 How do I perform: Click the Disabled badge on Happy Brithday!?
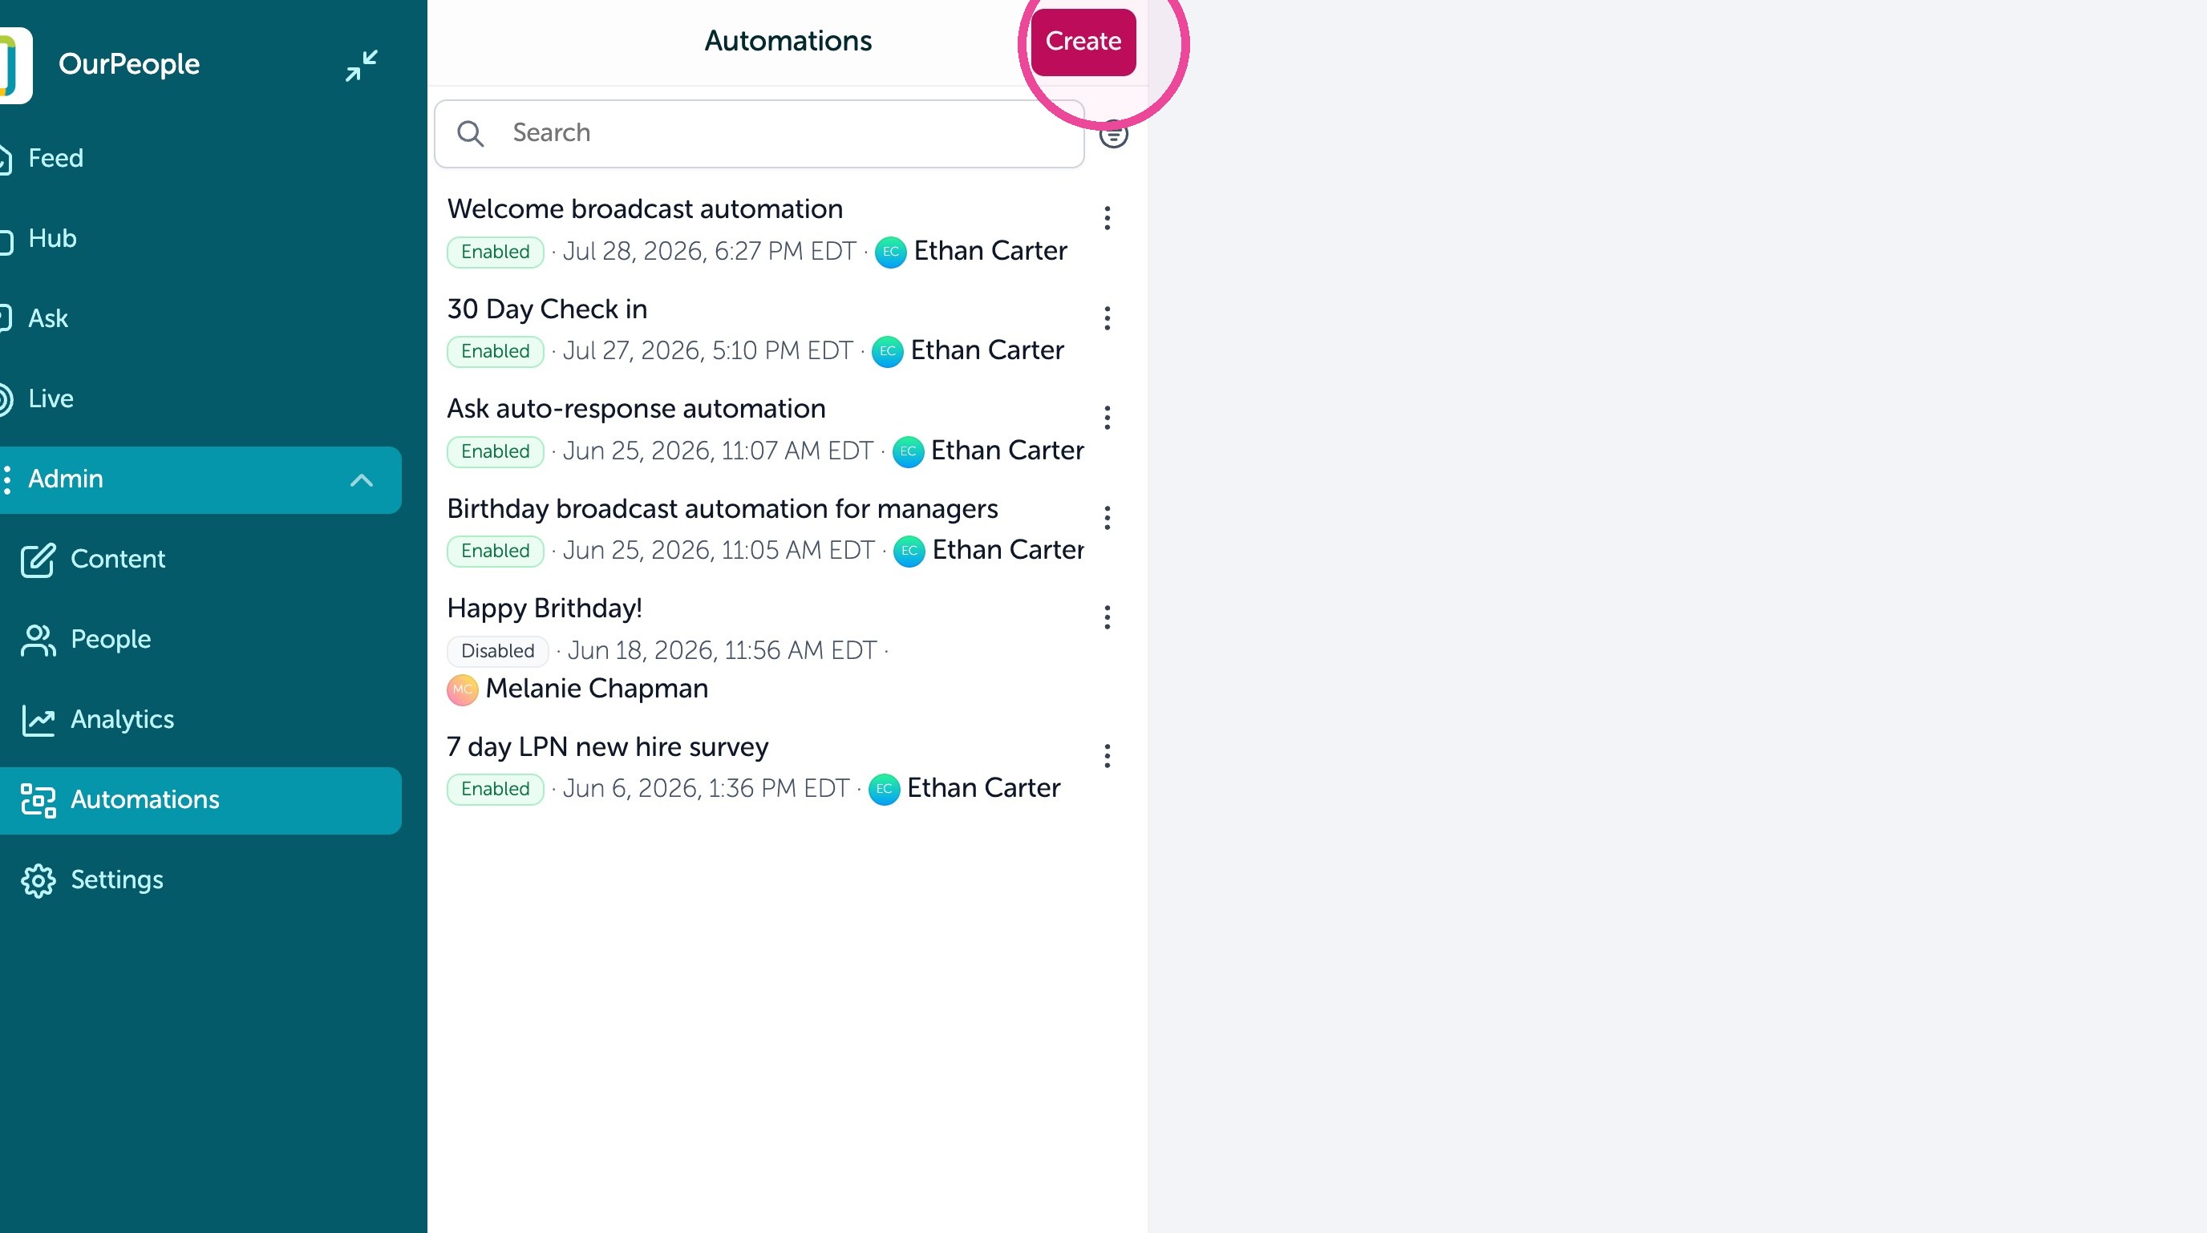[x=497, y=651]
